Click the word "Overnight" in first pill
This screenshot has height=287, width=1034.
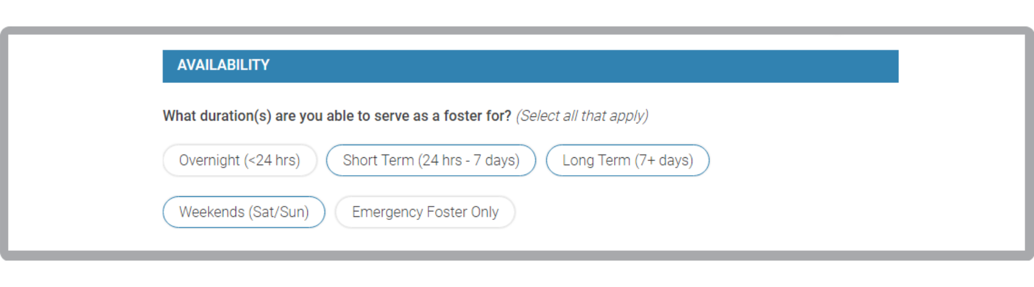pos(209,160)
